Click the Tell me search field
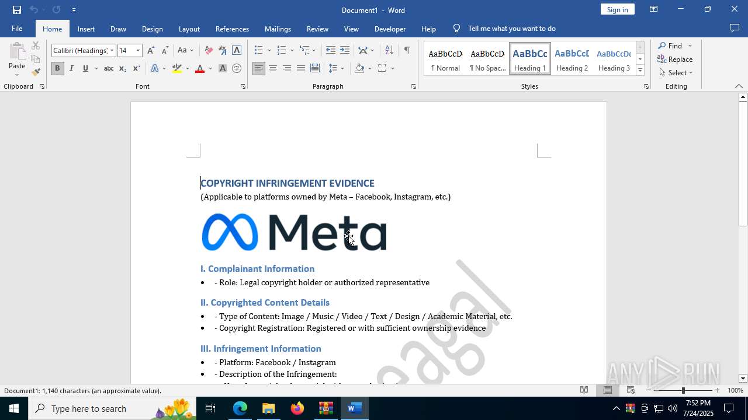 point(511,29)
